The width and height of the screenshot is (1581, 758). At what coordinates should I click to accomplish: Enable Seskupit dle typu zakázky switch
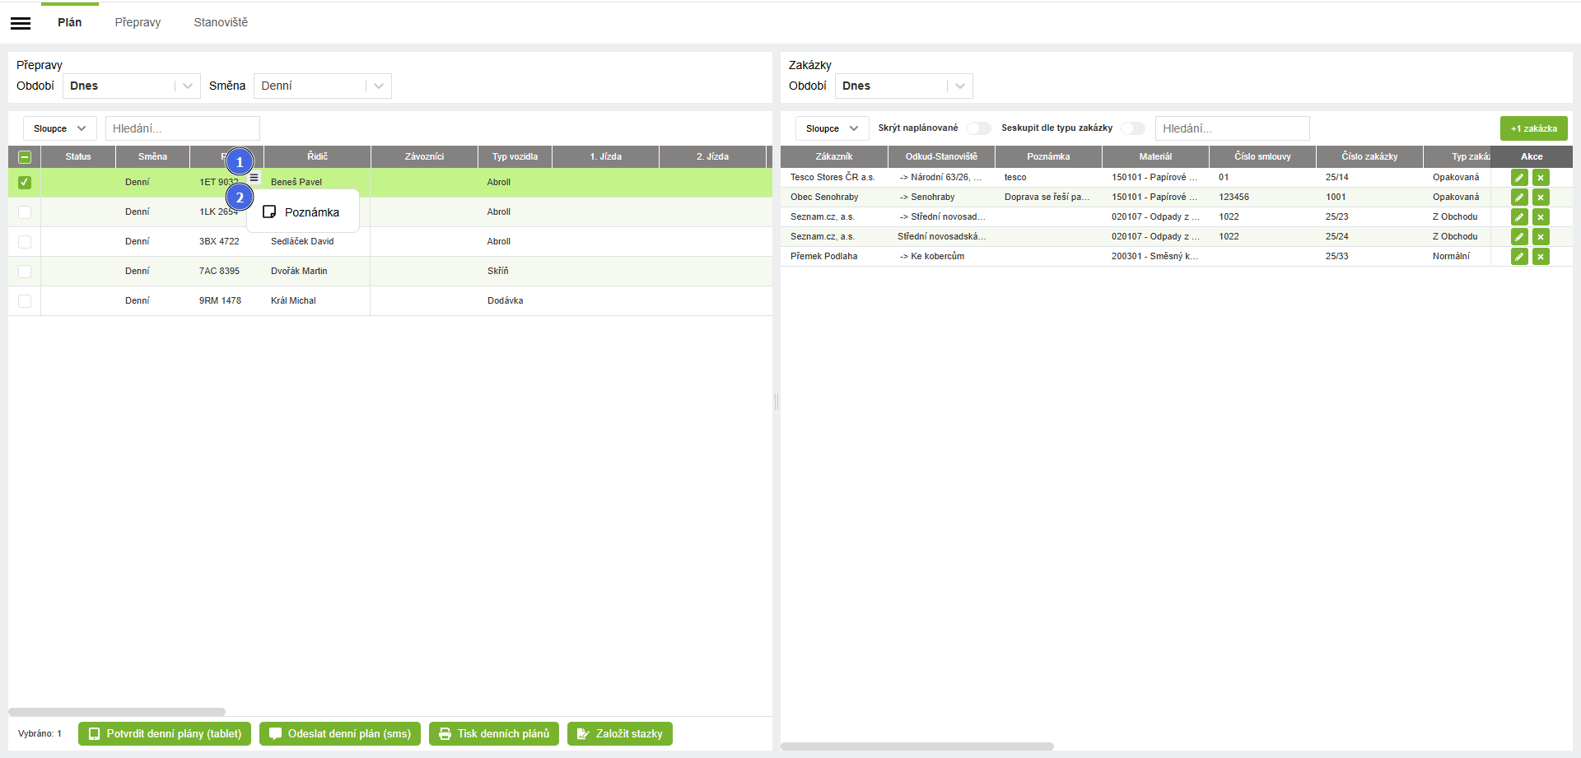coord(1133,128)
